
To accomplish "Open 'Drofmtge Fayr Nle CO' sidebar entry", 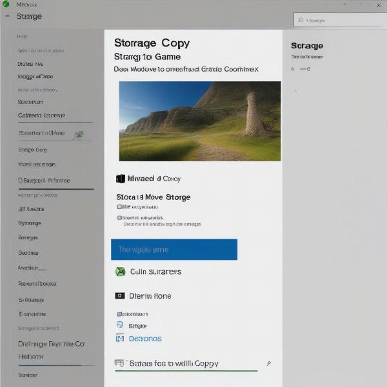I will click(x=52, y=344).
